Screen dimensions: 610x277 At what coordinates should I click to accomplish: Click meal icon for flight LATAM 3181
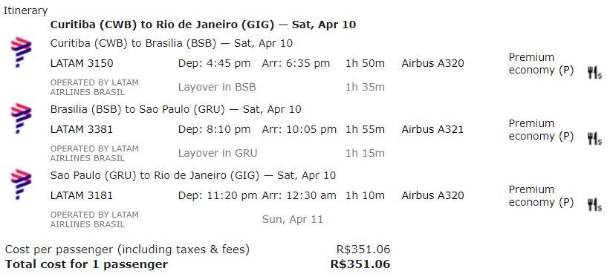(594, 205)
